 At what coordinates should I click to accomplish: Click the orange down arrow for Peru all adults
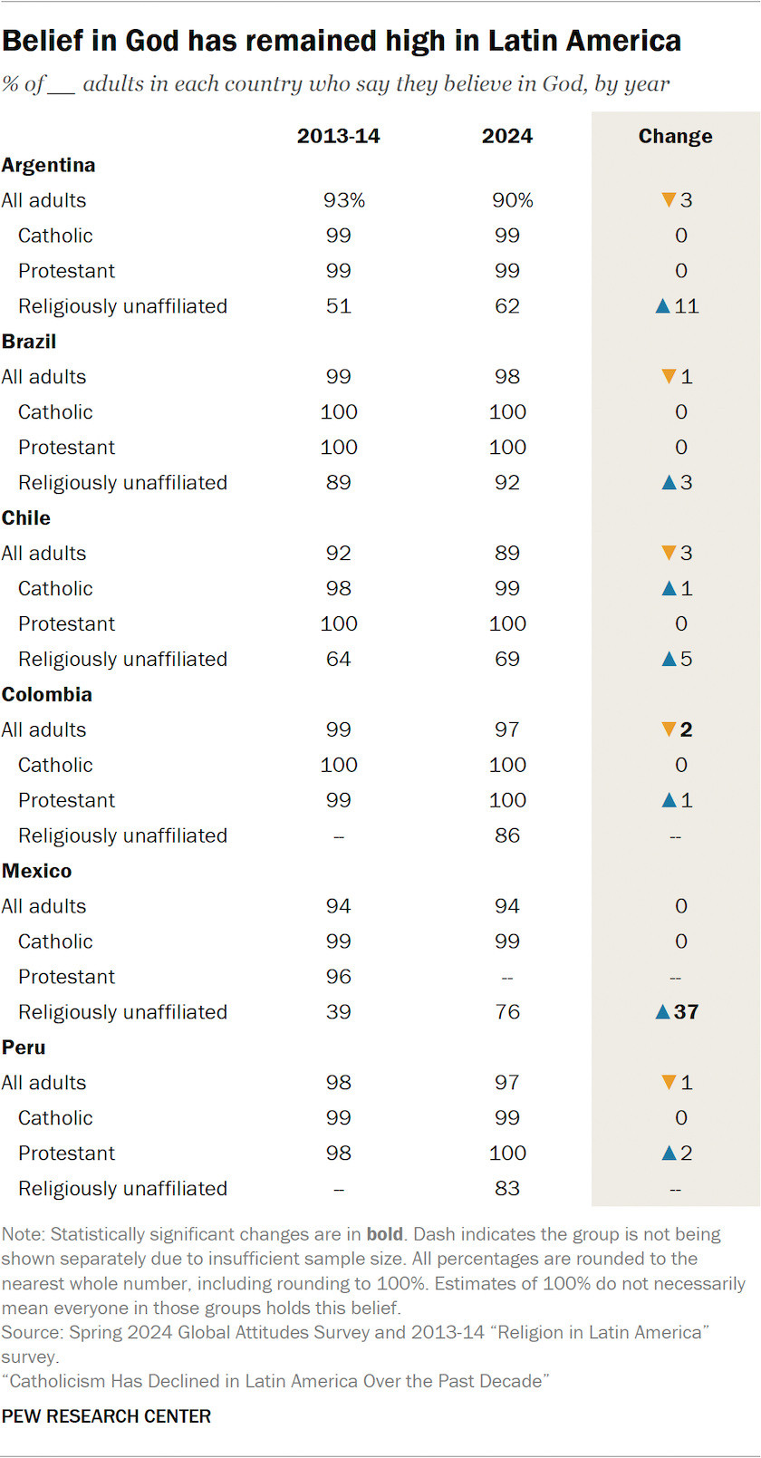669,1083
